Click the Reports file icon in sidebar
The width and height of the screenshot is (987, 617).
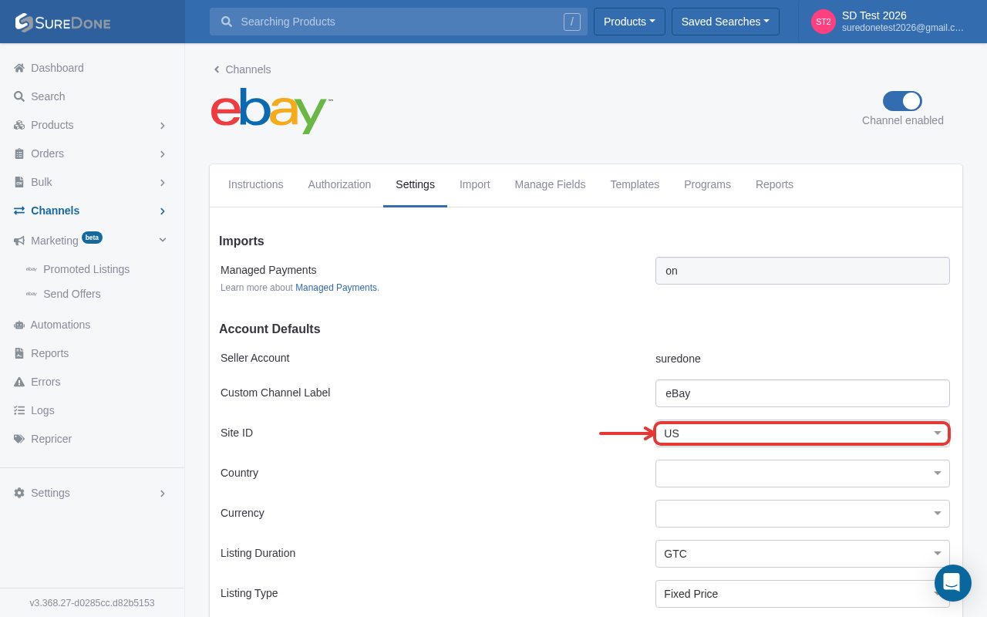coord(19,353)
